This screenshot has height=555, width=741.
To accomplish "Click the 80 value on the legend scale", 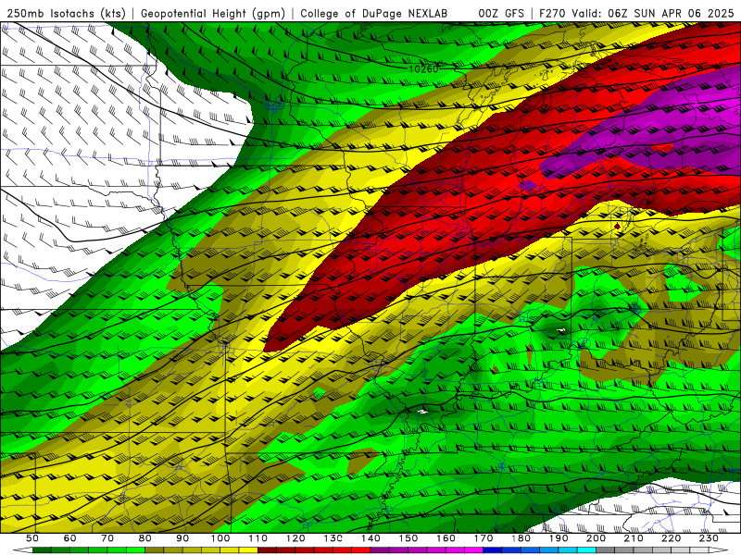I will point(145,538).
